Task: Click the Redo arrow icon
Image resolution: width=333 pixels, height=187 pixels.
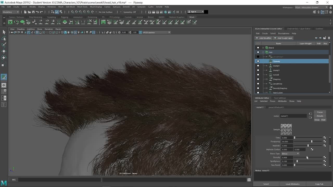Action: (x=41, y=12)
